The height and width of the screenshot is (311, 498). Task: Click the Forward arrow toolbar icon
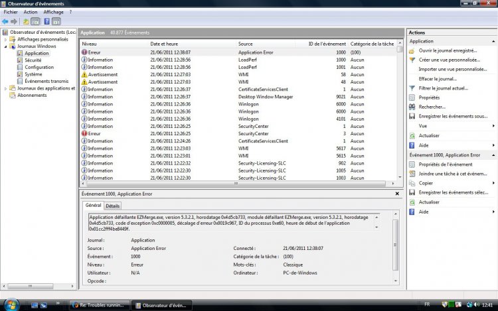point(14,22)
